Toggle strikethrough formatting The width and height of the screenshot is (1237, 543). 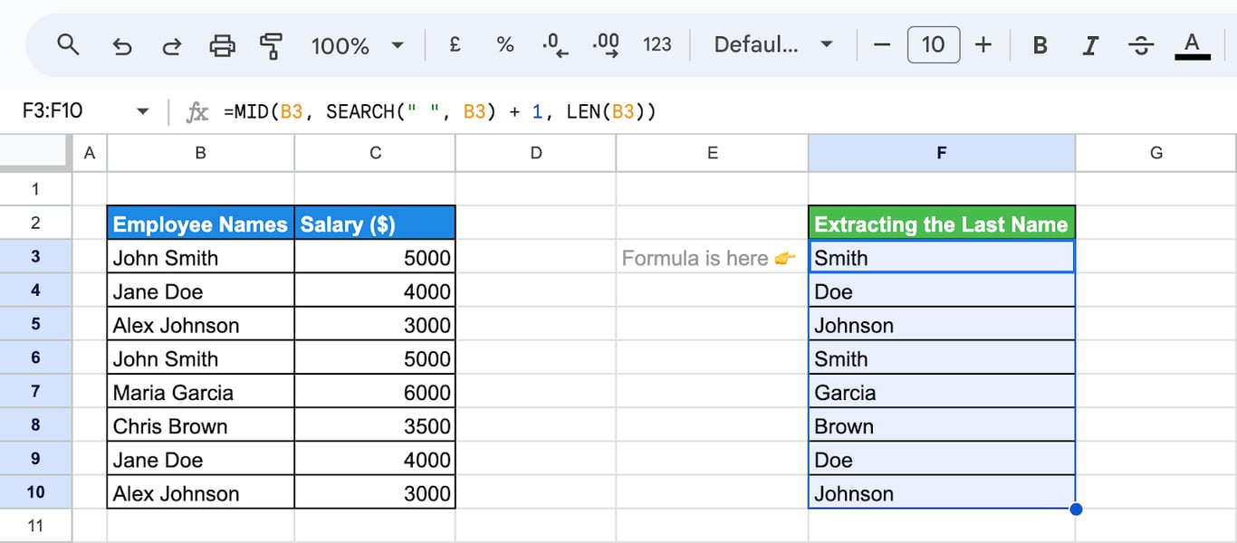pos(1142,45)
